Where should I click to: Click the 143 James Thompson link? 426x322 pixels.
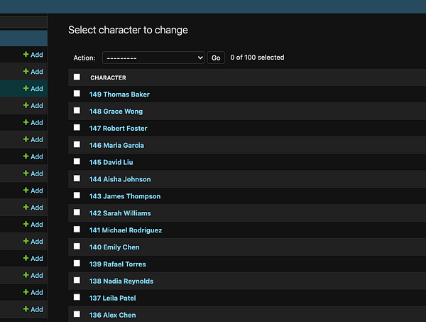pyautogui.click(x=125, y=196)
